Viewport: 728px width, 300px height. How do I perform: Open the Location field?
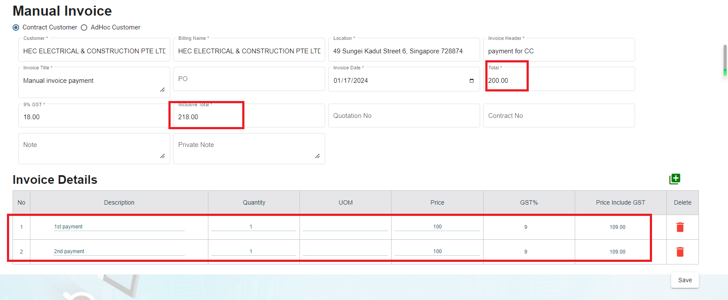pyautogui.click(x=404, y=51)
